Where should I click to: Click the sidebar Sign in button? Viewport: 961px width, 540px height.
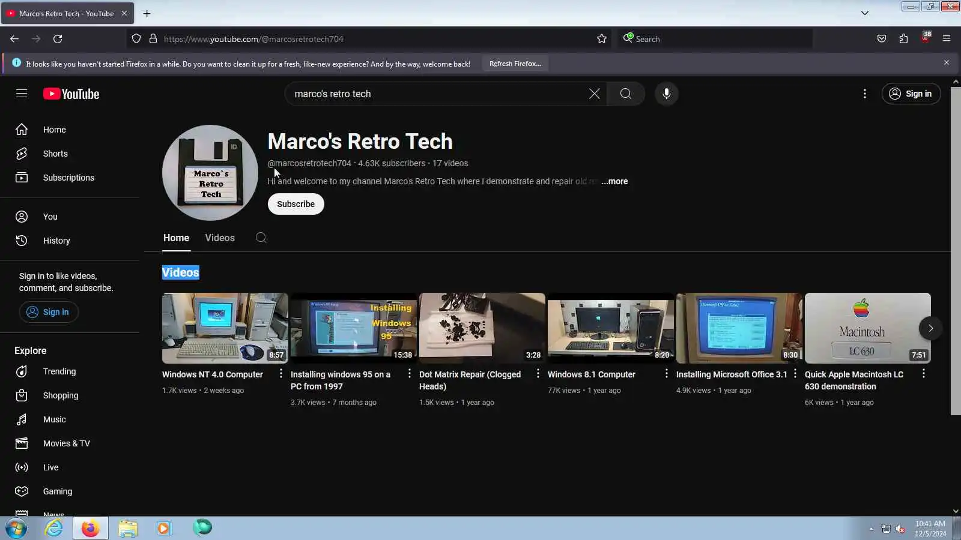(49, 312)
